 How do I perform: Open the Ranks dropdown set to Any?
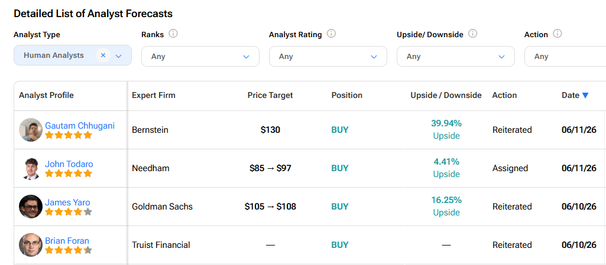[200, 56]
